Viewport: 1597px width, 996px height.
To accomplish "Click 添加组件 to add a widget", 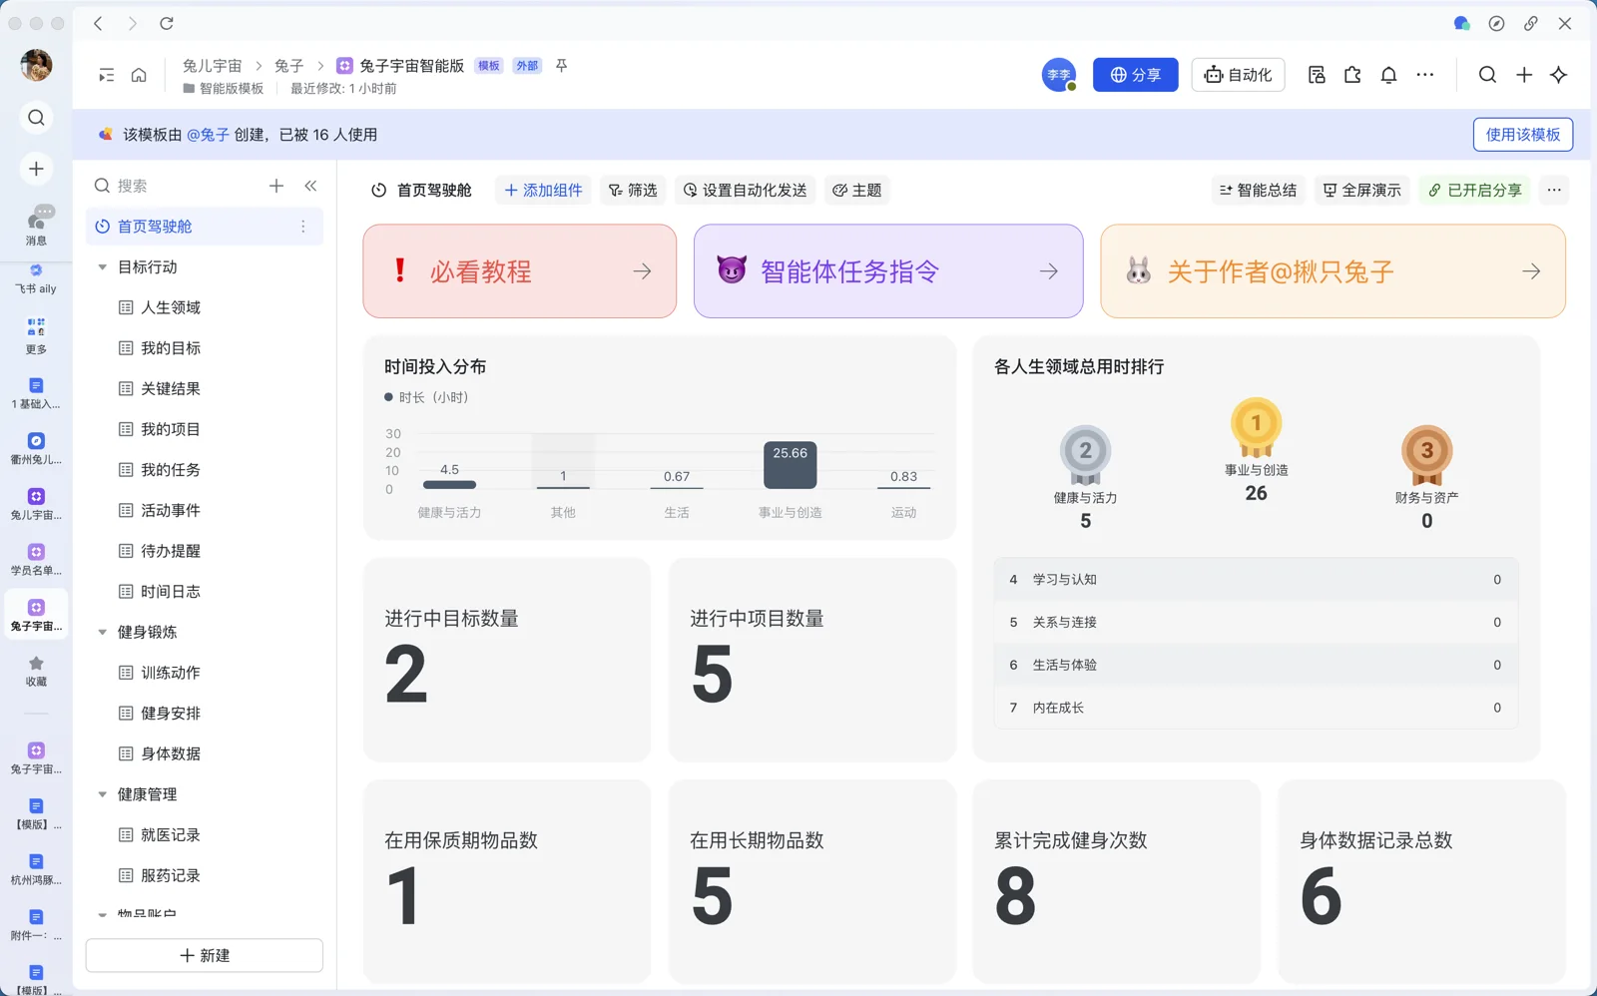I will (x=543, y=190).
